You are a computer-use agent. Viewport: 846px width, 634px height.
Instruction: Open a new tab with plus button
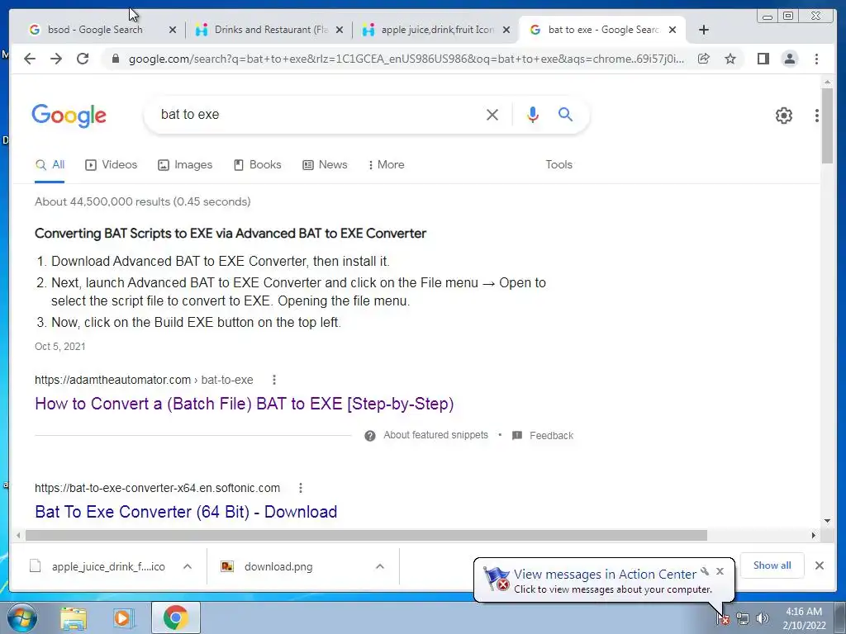click(x=704, y=30)
